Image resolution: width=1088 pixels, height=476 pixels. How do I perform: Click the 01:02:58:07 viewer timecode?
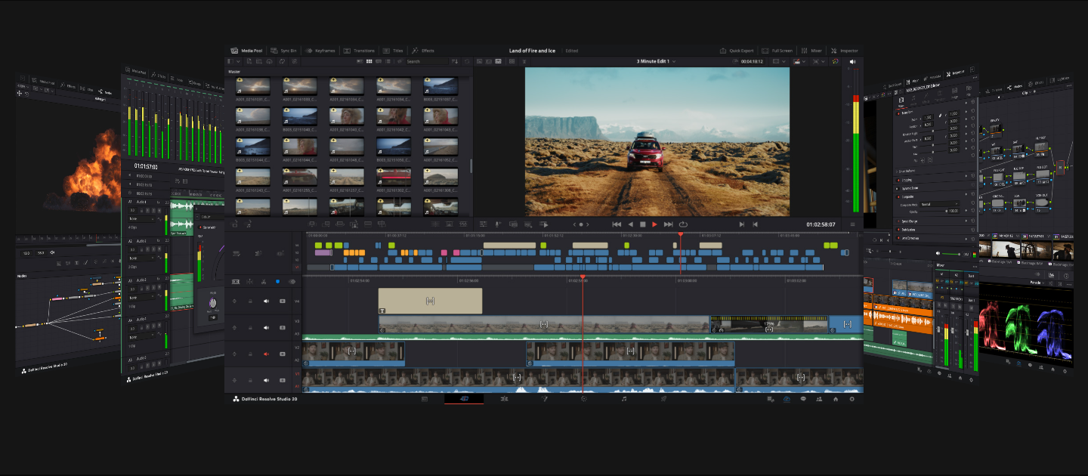(x=821, y=224)
